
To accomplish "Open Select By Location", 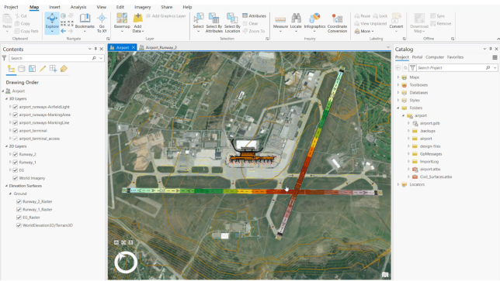I will [x=232, y=22].
